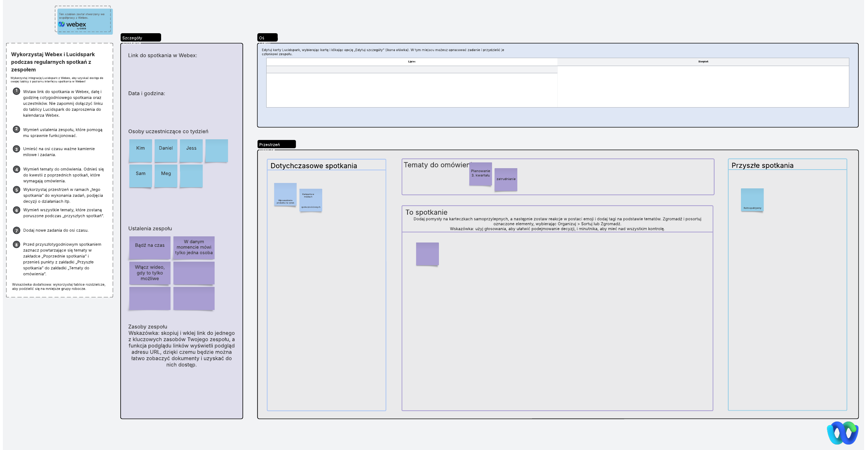The image size is (867, 450).
Task: Click the Sierpień timeline column header
Action: coord(703,62)
